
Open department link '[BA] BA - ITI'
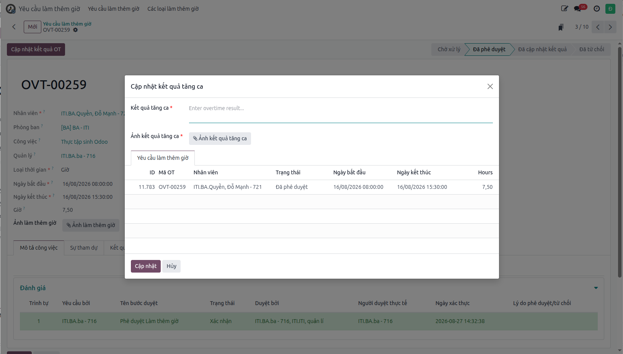75,128
